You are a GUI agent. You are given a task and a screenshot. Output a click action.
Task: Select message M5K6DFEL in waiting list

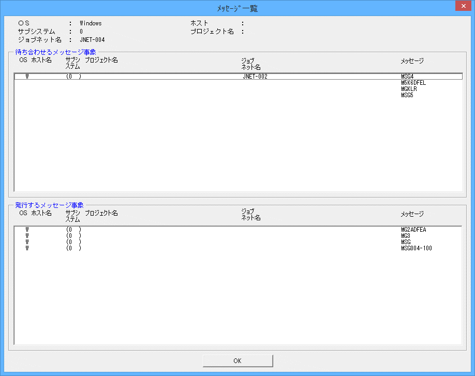(413, 83)
